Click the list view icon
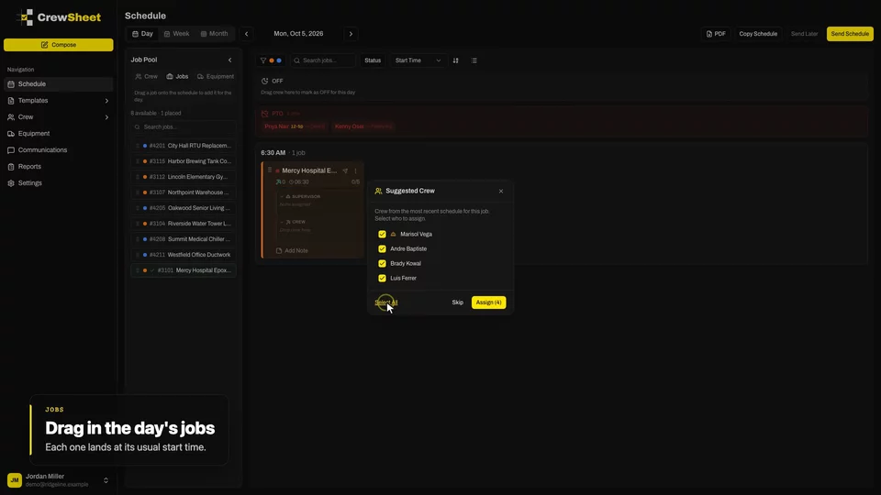 pos(474,60)
